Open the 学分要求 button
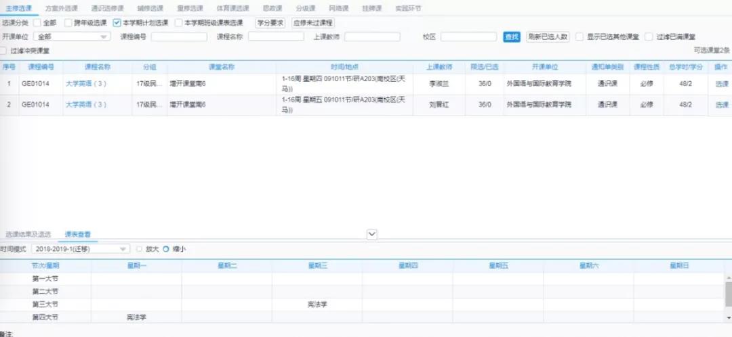 [270, 23]
